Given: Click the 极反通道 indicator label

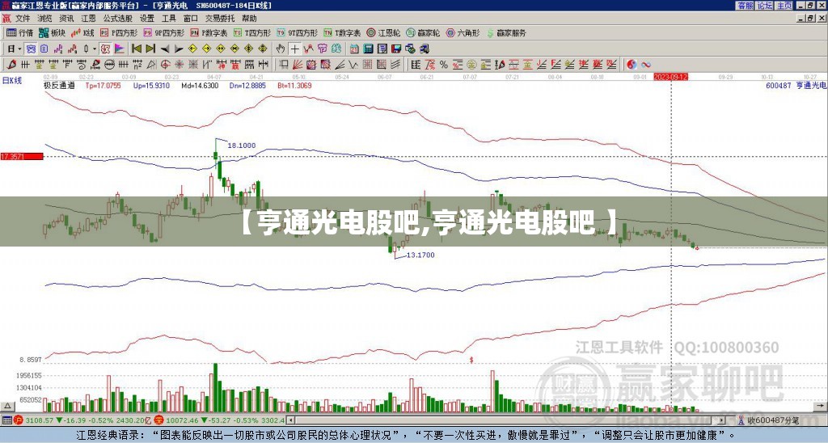Looking at the screenshot, I should point(59,85).
